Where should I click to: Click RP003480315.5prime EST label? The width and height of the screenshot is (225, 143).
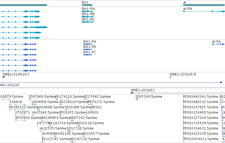click(x=200, y=102)
